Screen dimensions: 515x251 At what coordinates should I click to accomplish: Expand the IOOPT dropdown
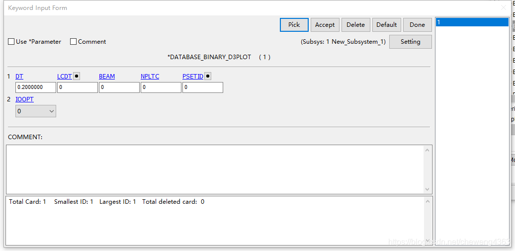pyautogui.click(x=36, y=111)
